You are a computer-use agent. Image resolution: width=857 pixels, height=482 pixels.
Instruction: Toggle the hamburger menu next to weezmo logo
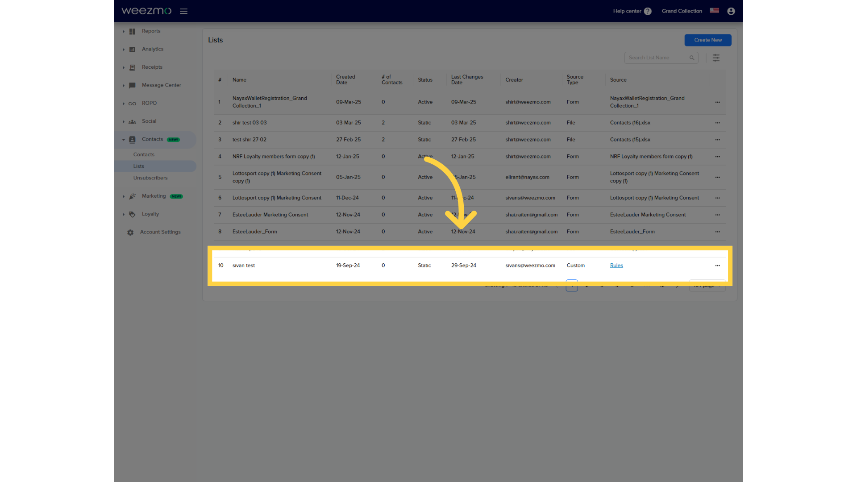pyautogui.click(x=183, y=11)
